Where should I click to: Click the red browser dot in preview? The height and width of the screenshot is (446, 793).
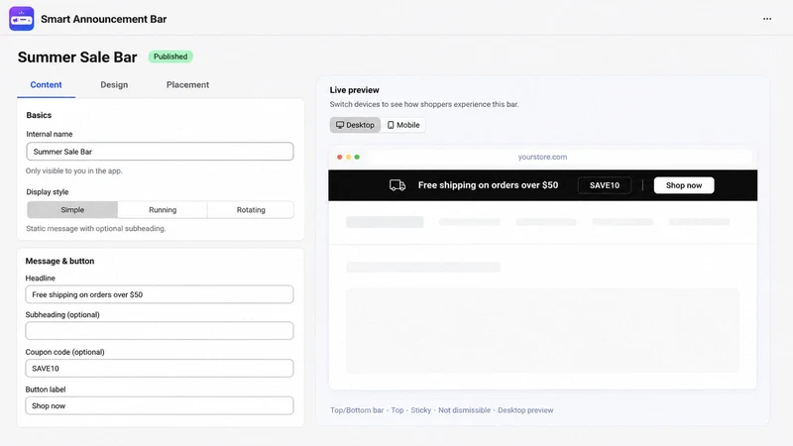(x=340, y=157)
